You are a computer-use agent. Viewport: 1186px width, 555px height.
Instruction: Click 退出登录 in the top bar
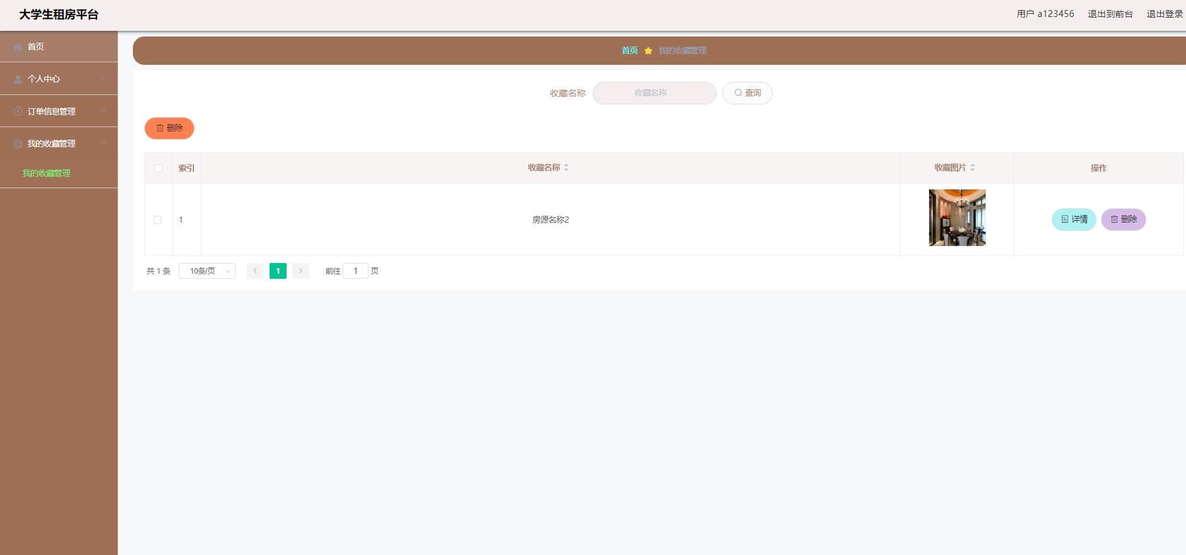pyautogui.click(x=1164, y=14)
